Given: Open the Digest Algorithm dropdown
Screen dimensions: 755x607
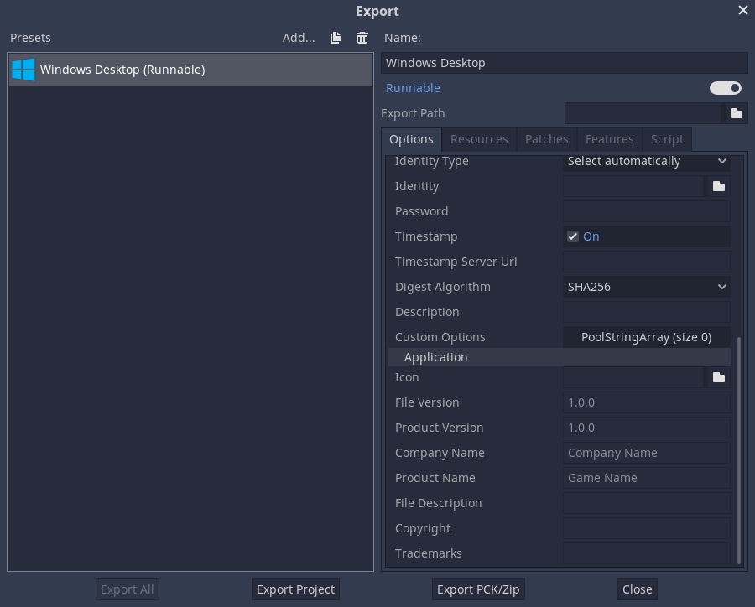Looking at the screenshot, I should [x=646, y=287].
